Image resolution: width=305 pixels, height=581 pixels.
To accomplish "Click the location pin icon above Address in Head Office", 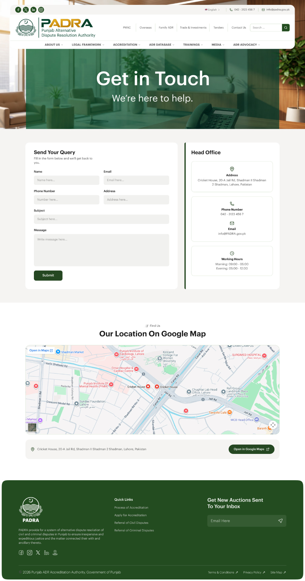I will (232, 169).
